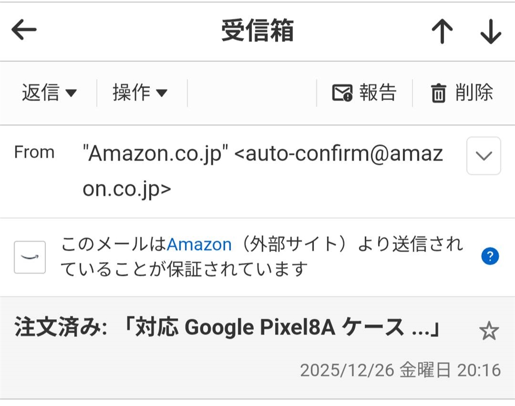Open the blue Amazon link
Image resolution: width=515 pixels, height=406 pixels.
tap(199, 245)
